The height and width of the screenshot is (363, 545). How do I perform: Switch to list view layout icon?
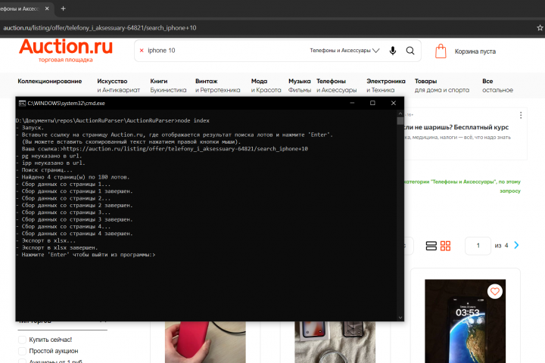point(431,246)
